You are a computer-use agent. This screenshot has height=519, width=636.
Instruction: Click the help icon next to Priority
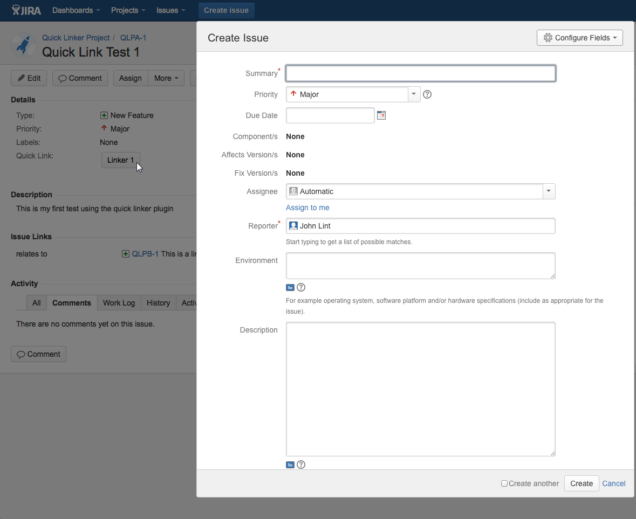[427, 94]
